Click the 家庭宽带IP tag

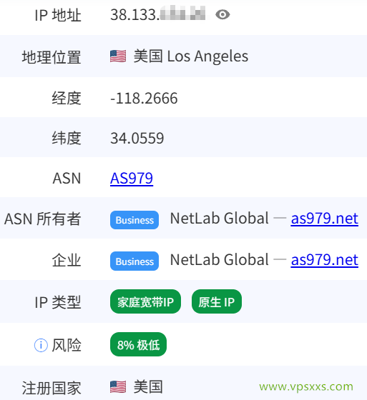click(145, 301)
